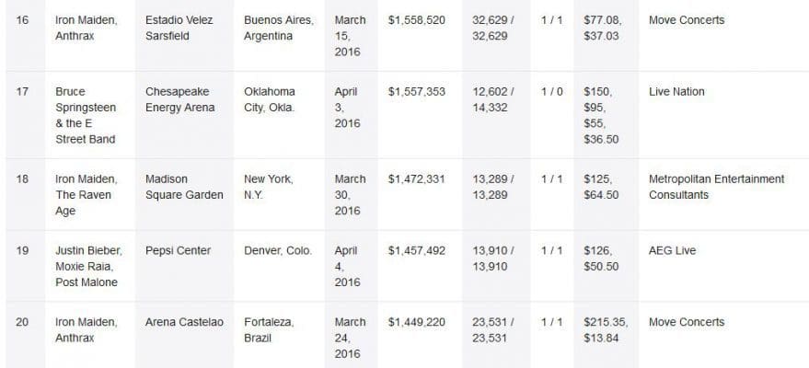Click the Pepsi Center venue cell
809x368 pixels.
point(178,251)
